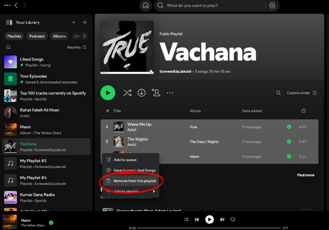Click the download playlist icon
329x230 pixels.
click(141, 93)
